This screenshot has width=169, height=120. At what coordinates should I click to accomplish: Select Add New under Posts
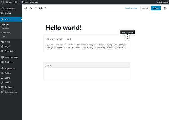5,29
